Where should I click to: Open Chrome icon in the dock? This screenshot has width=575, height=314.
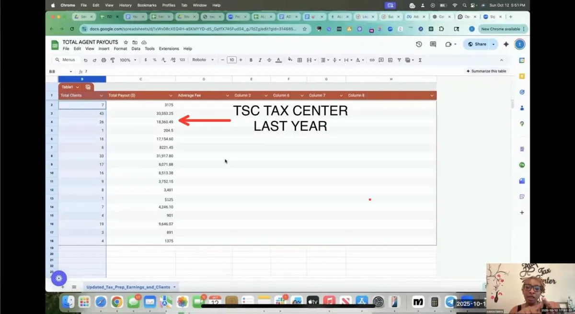click(117, 302)
